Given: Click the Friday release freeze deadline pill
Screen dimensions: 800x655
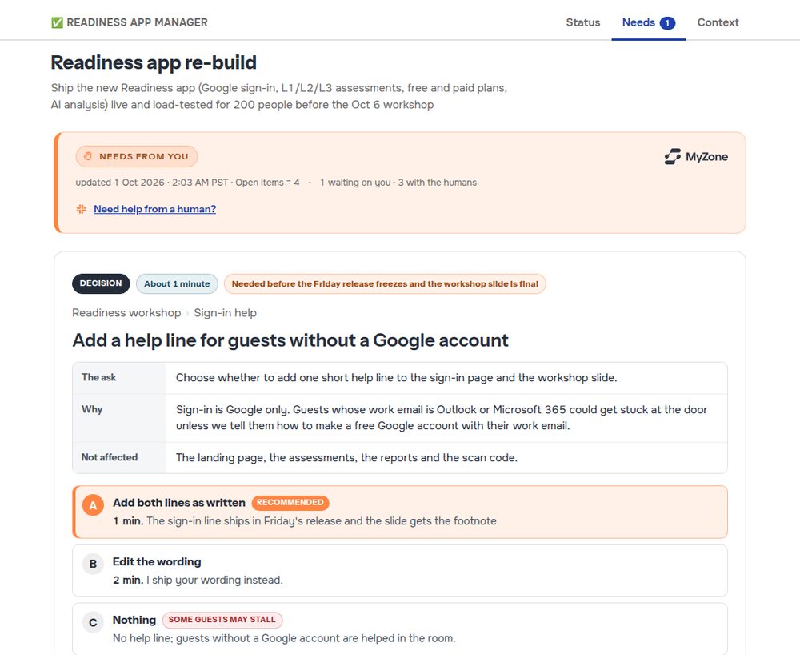Looking at the screenshot, I should [x=385, y=283].
